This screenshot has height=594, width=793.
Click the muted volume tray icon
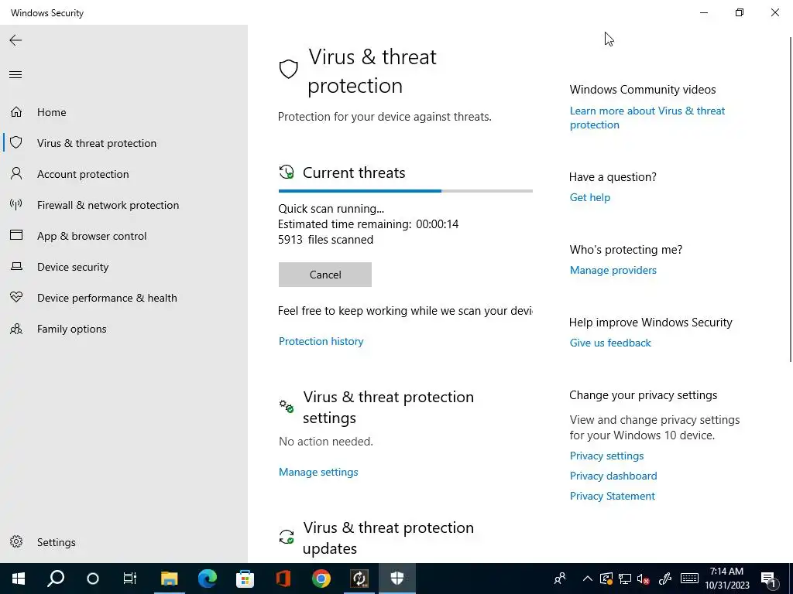[x=644, y=579]
